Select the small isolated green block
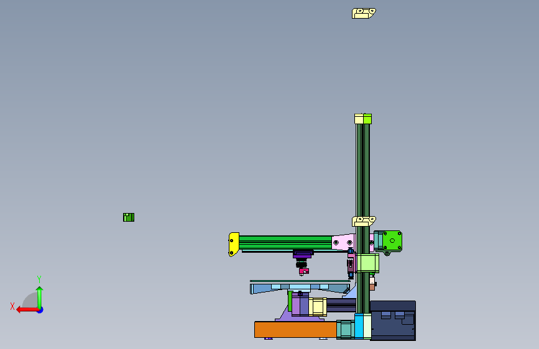Screen dimensions: 539x349 pyautogui.click(x=129, y=217)
